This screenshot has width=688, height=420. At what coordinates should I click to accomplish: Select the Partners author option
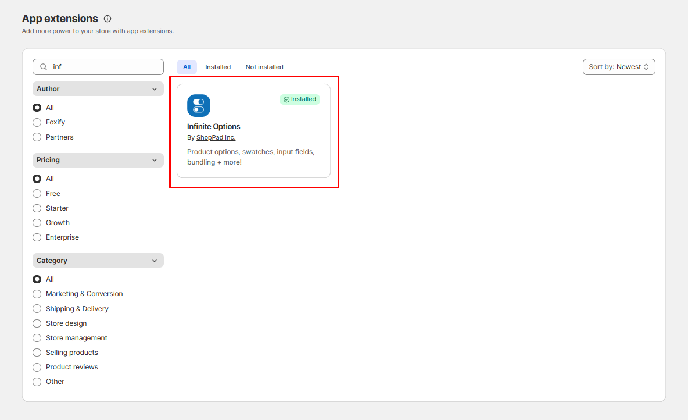coord(37,137)
